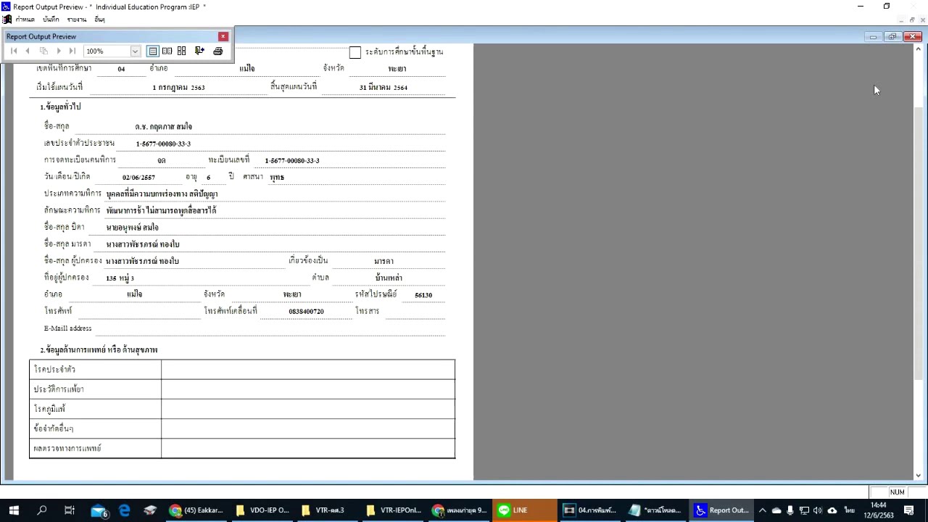
Task: Open Windows taskbar search
Action: click(41, 510)
